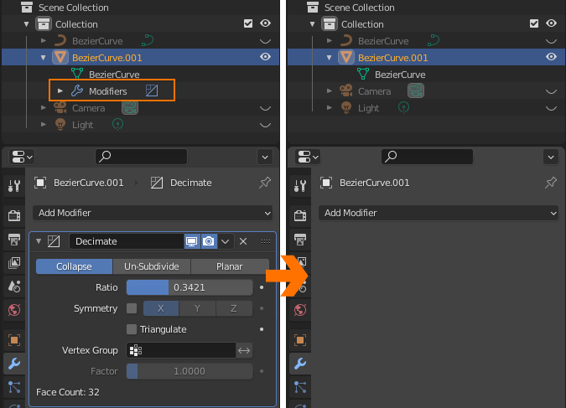Hide BezierCurve.001 via eye in right outliner

tap(551, 57)
